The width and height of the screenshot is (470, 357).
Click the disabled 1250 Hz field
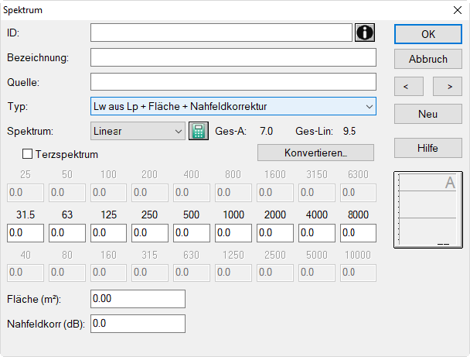click(233, 273)
